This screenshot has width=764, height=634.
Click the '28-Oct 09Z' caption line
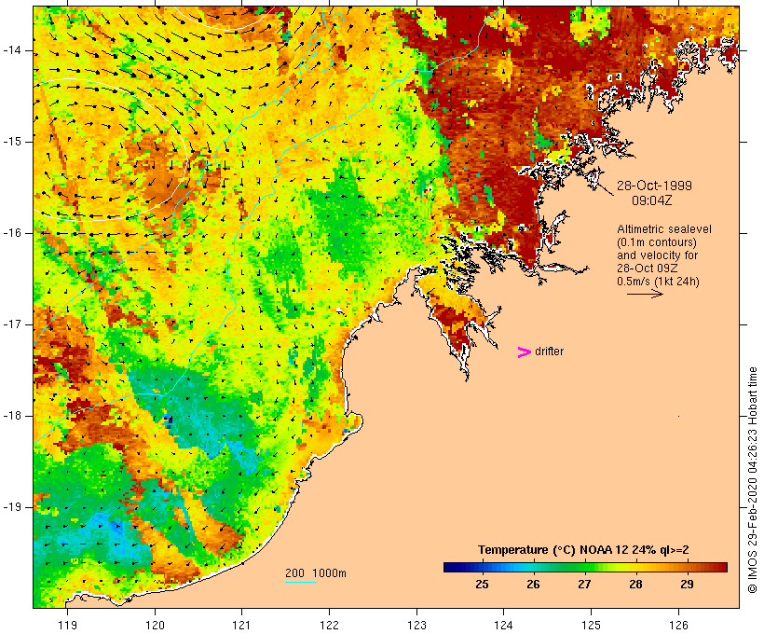[647, 269]
